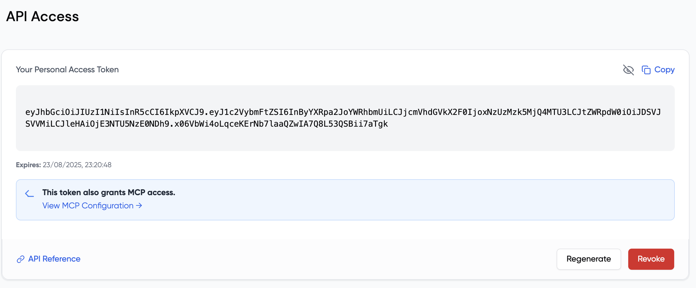Click the This token also grants MCP access text
The image size is (696, 288).
coord(109,192)
